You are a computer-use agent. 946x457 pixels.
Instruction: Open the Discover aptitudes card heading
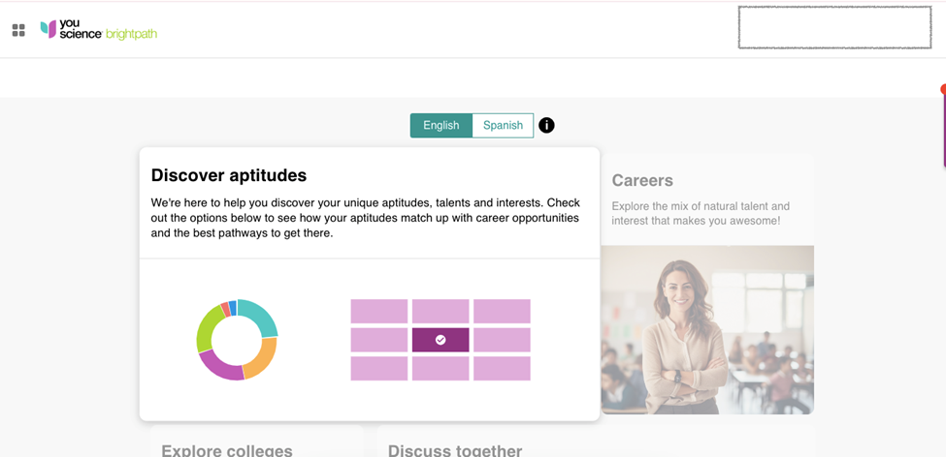(229, 175)
